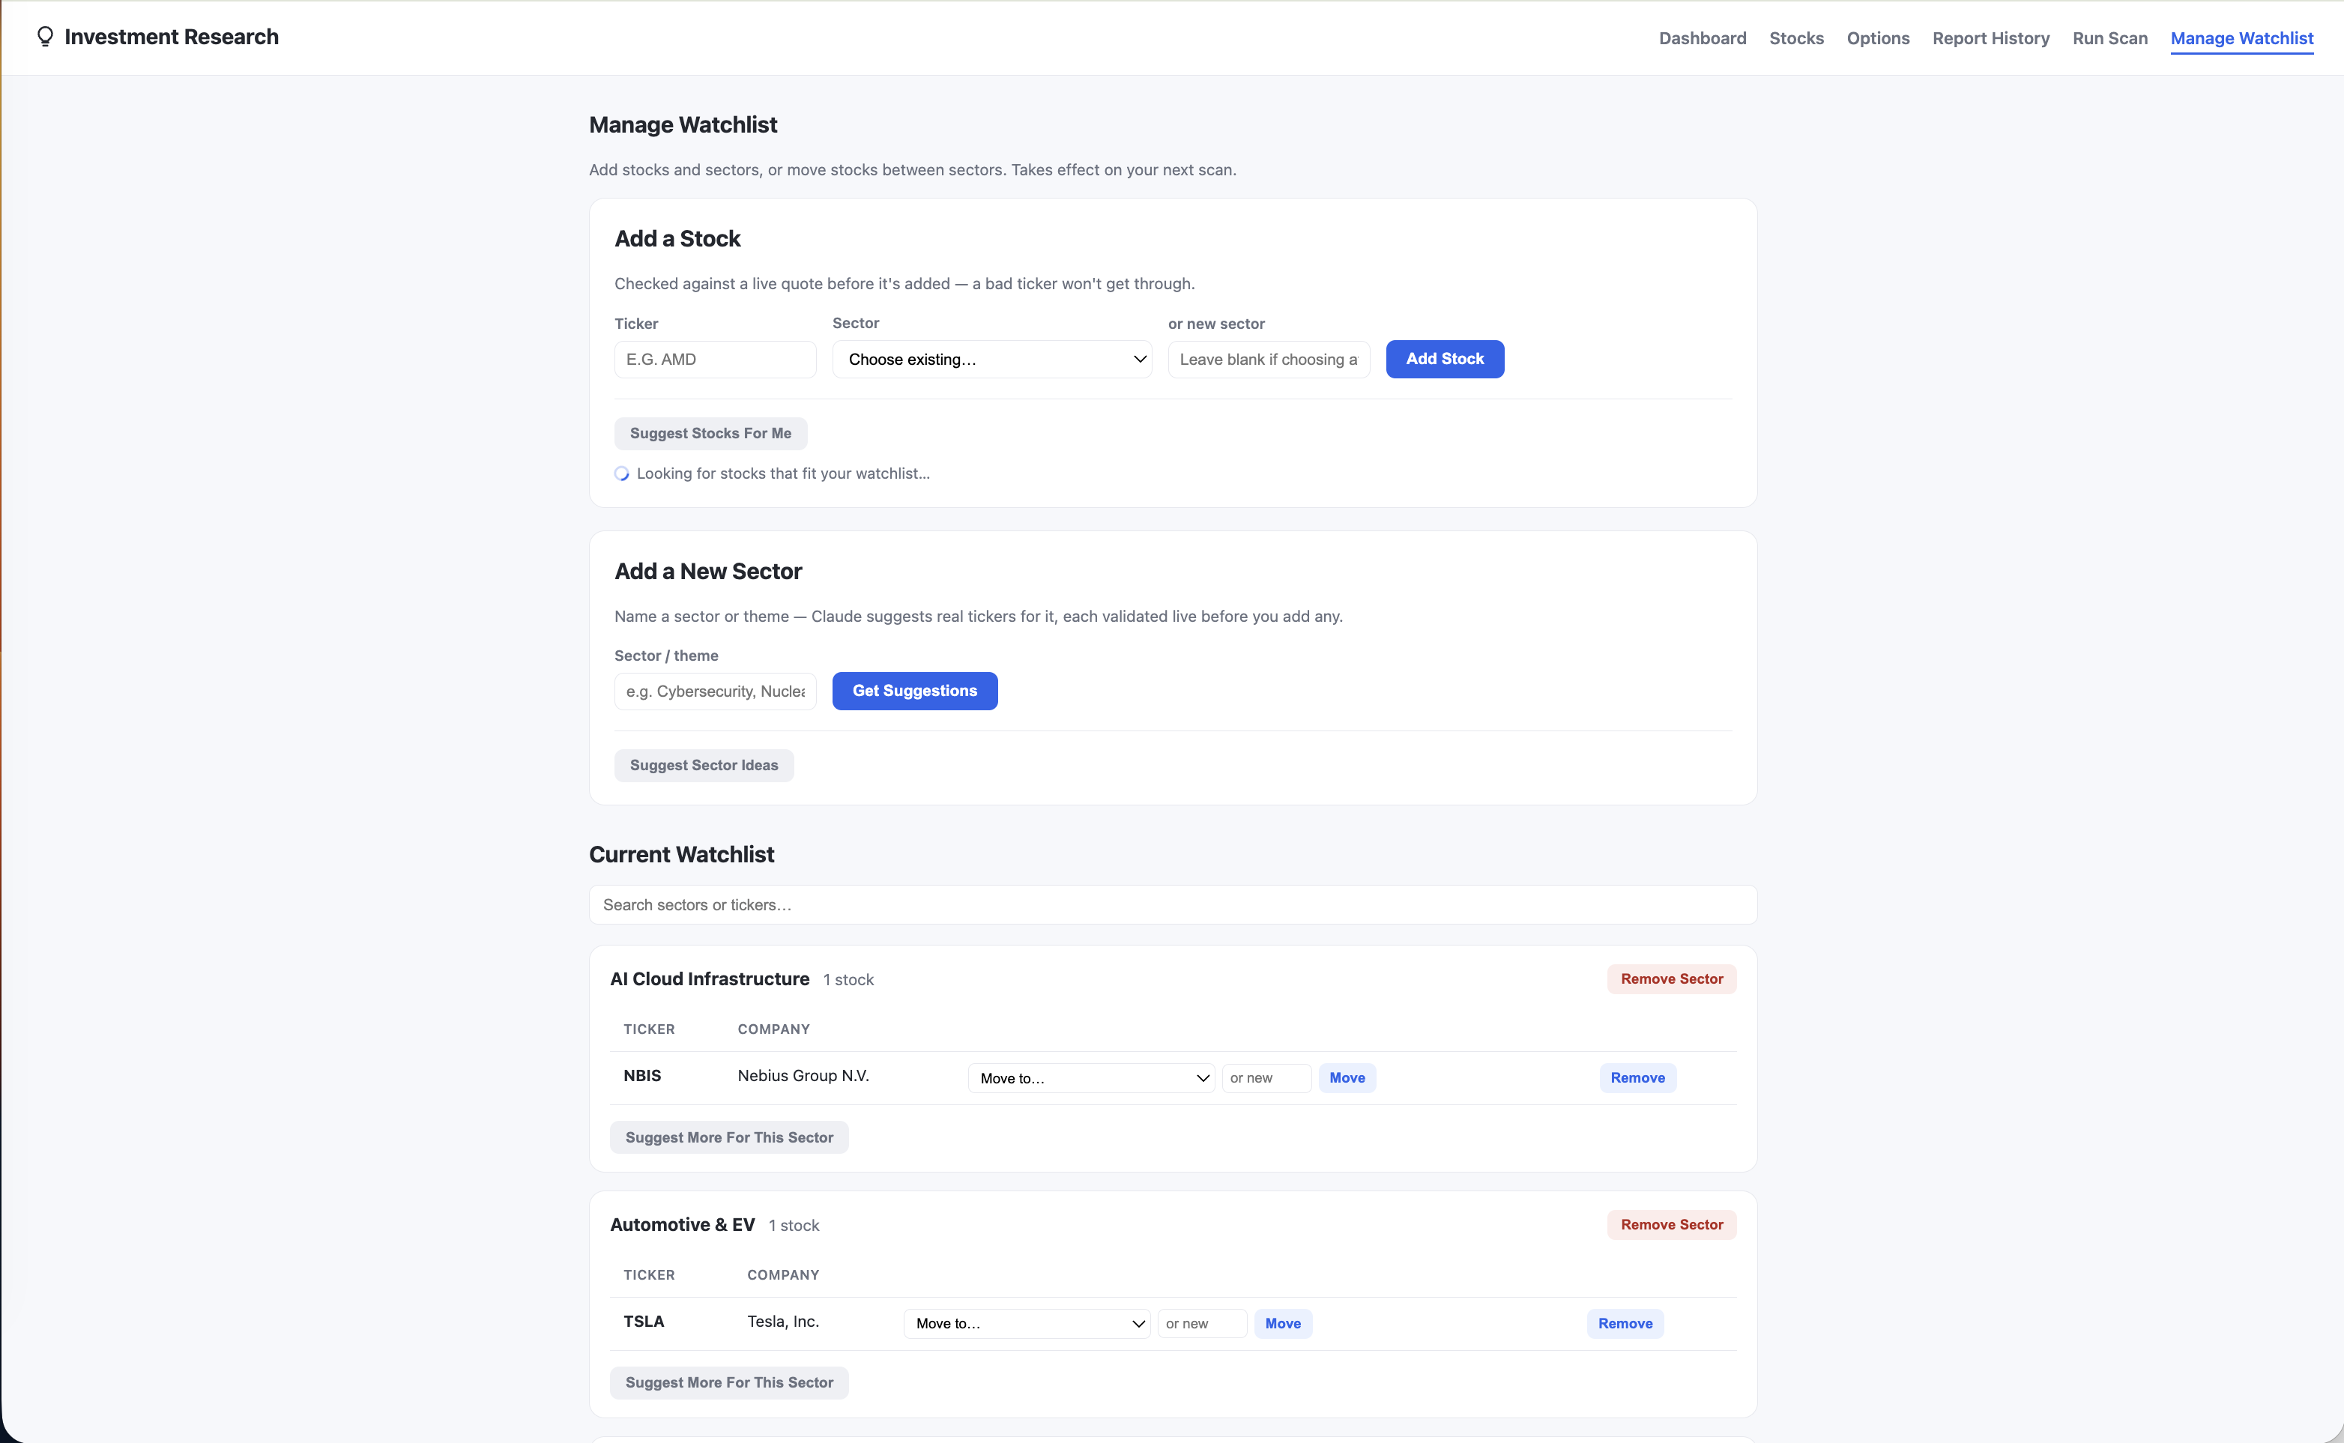Focus the Sector / theme input

click(715, 691)
